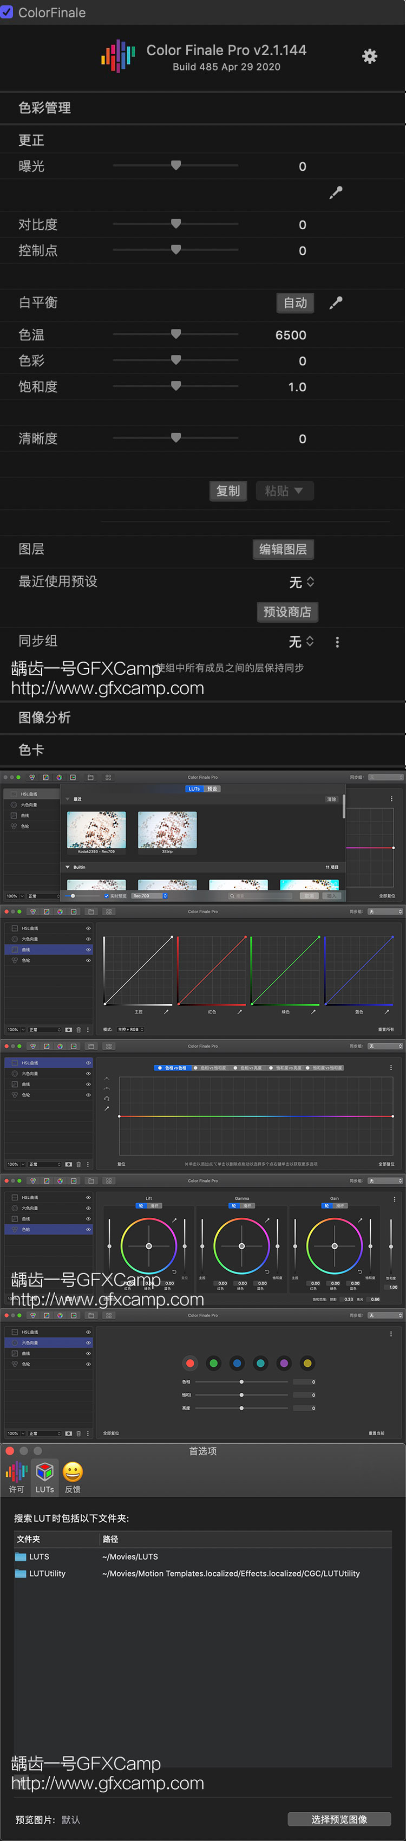Select the Kodak2393 - Rec709 LUT thumbnail

(96, 830)
